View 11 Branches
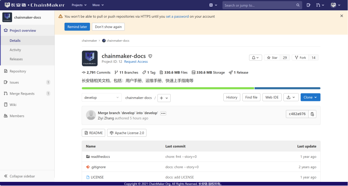Viewport: 348px width, 186px height. [x=126, y=73]
